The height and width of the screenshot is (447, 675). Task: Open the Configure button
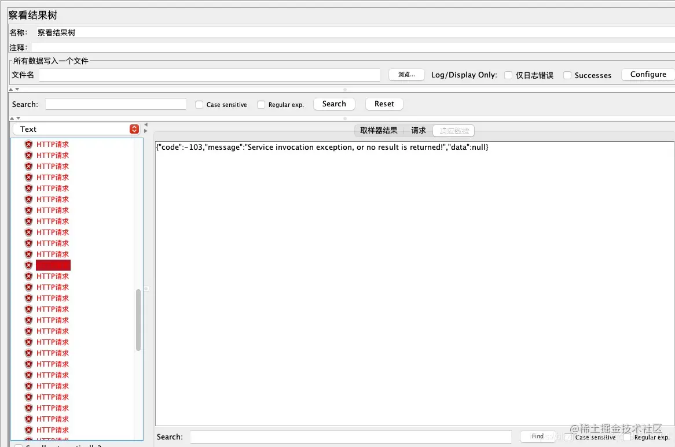(648, 75)
